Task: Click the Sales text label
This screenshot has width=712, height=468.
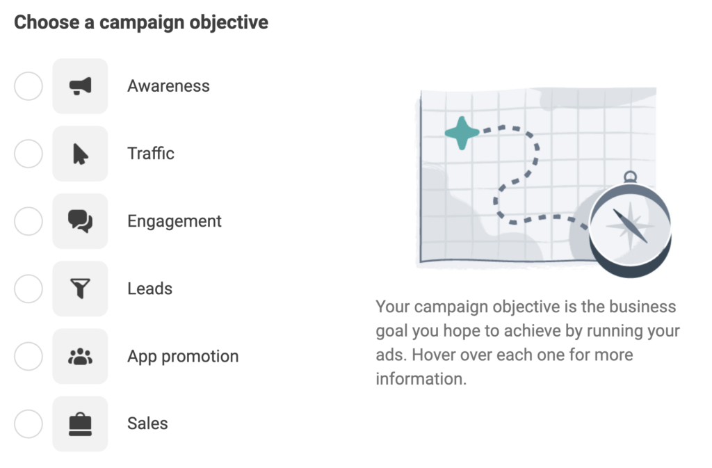Action: (x=147, y=423)
